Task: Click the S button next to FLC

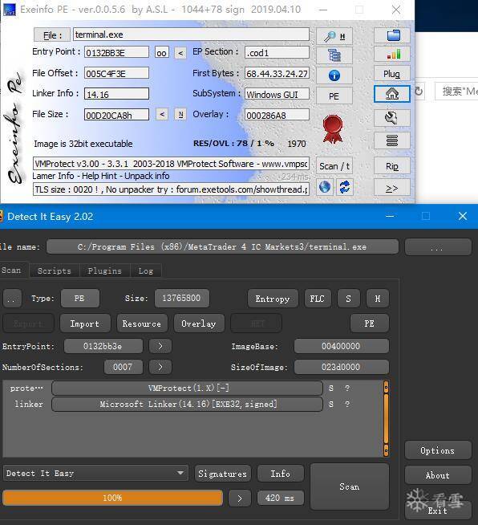Action: click(349, 299)
